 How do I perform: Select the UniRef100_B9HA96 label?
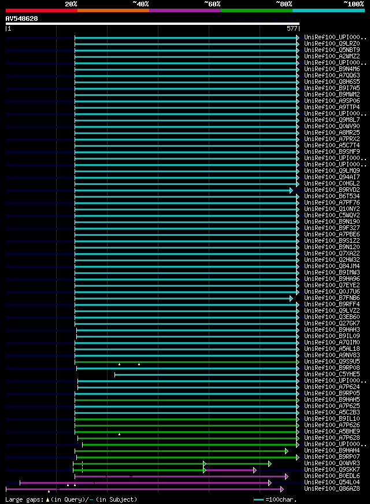(x=332, y=279)
